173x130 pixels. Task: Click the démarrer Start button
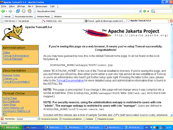(11, 127)
